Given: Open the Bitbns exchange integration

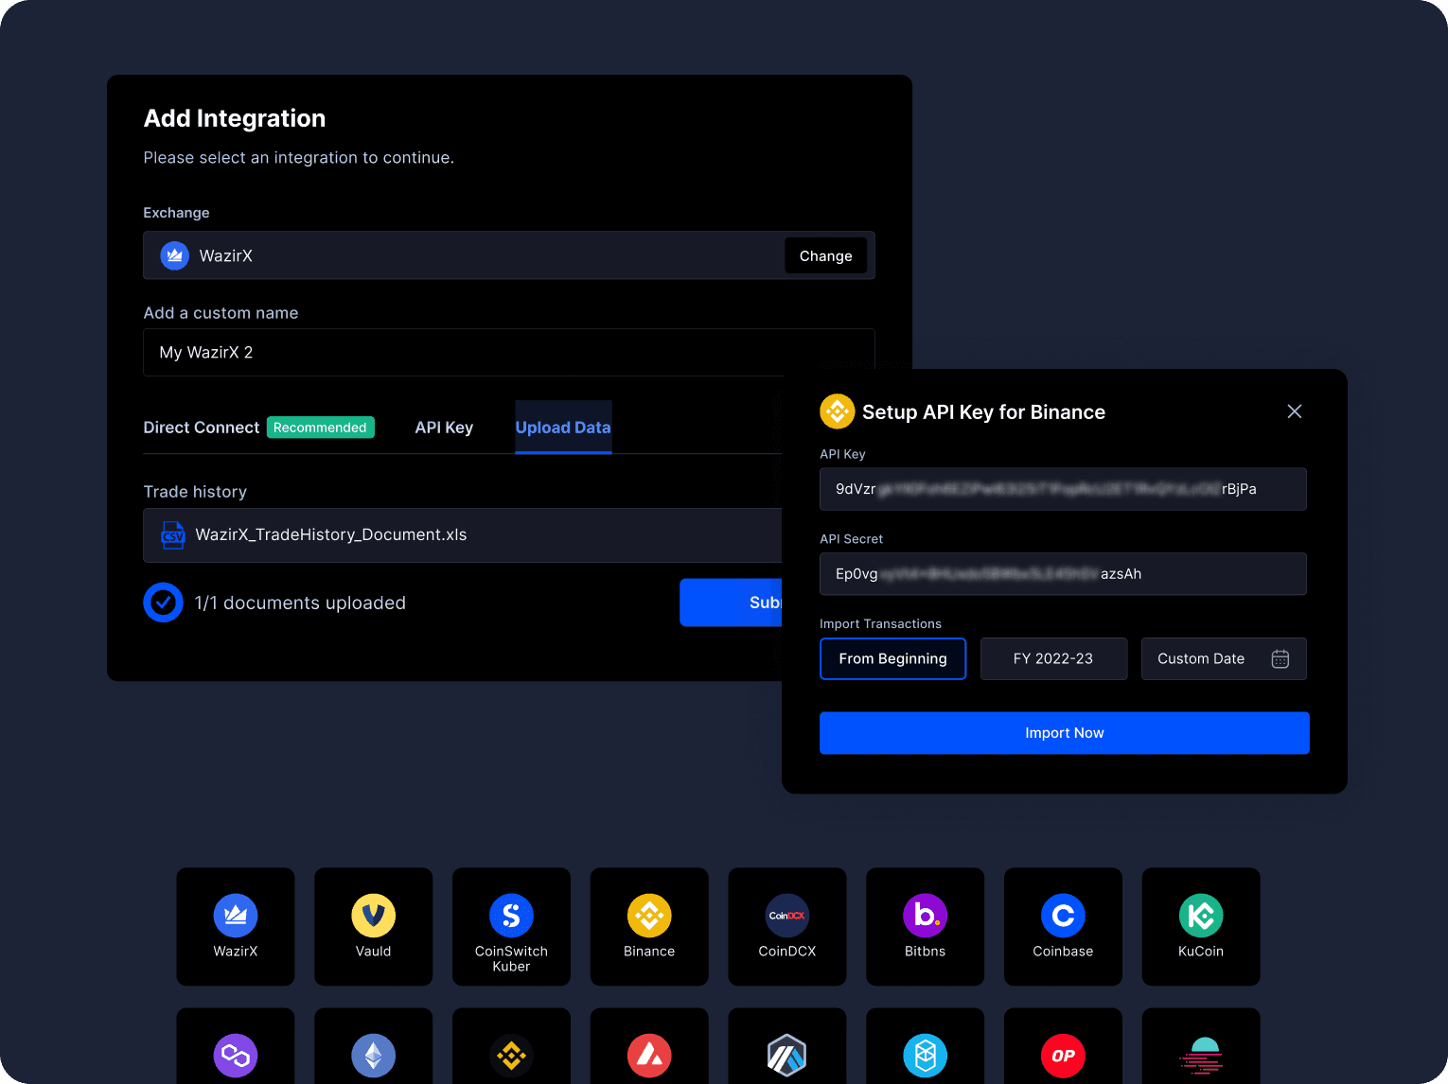Looking at the screenshot, I should click(925, 927).
